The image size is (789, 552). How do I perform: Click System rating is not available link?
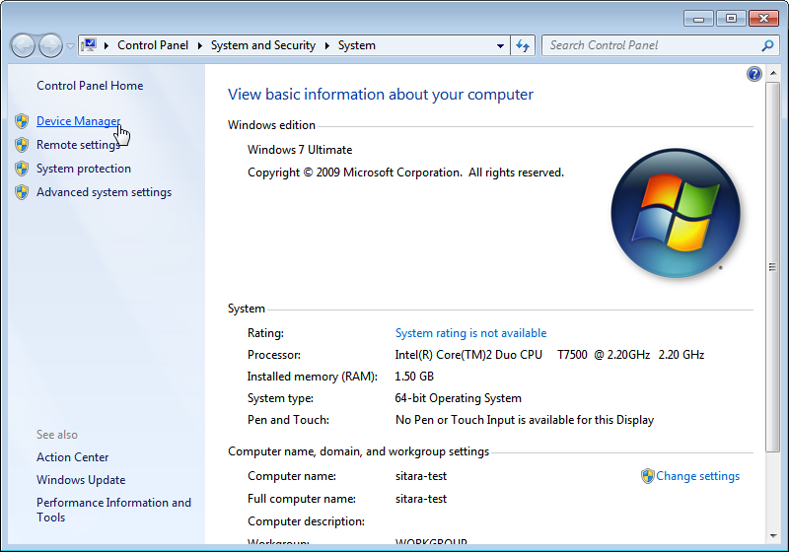click(x=470, y=333)
